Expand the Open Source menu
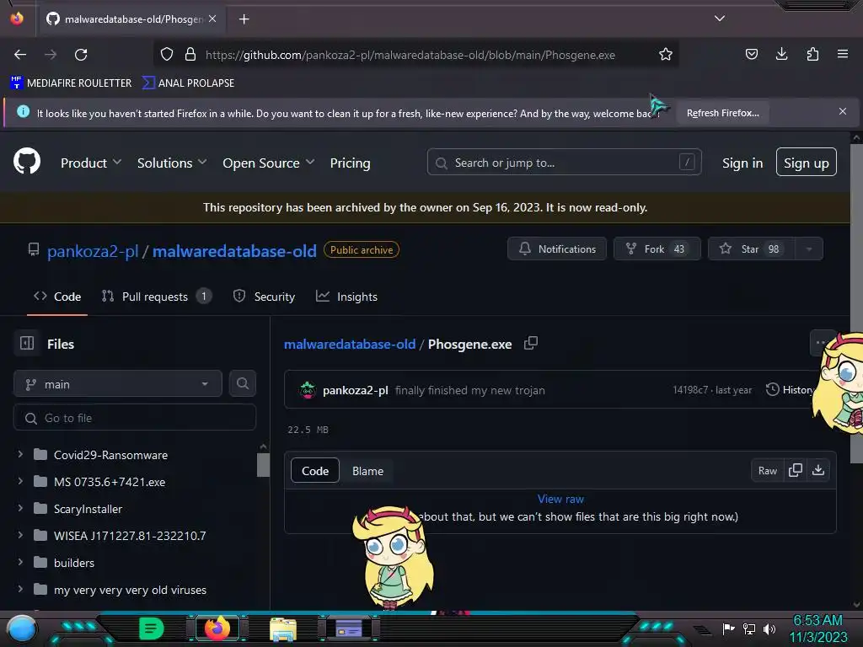The height and width of the screenshot is (647, 863). pyautogui.click(x=269, y=163)
